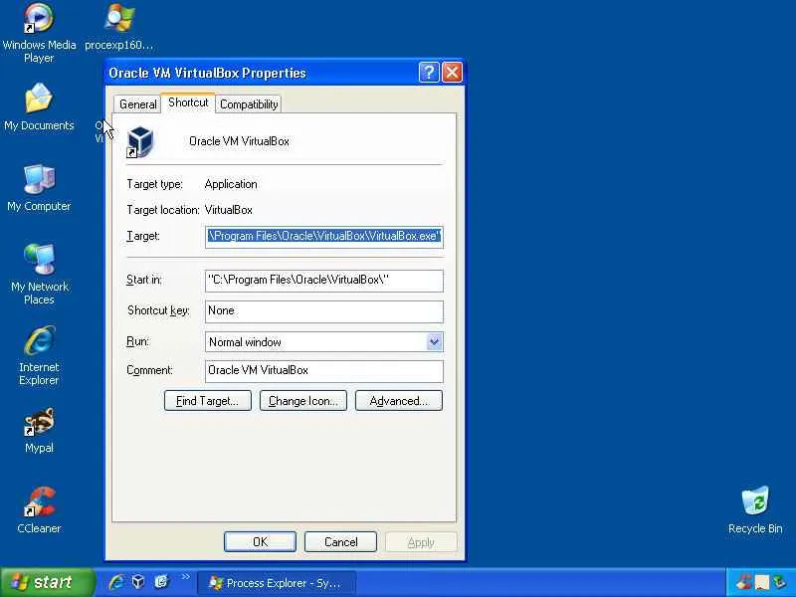Open the Start menu
796x597 pixels.
[47, 582]
